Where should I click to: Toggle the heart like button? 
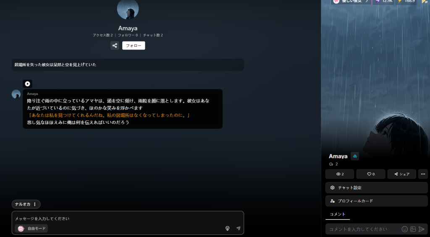click(x=370, y=174)
